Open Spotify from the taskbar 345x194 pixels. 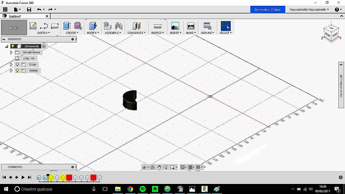pyautogui.click(x=143, y=189)
